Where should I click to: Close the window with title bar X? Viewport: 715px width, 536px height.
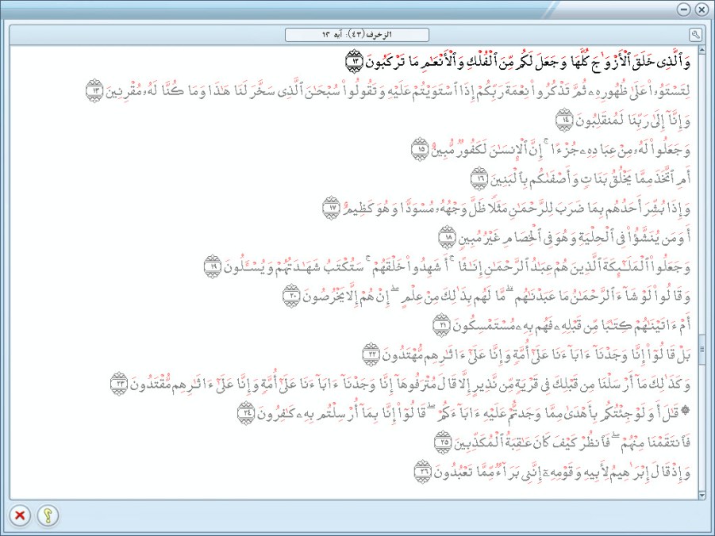[x=702, y=10]
